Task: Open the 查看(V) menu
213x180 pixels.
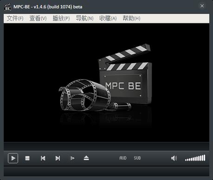Action: [38, 19]
